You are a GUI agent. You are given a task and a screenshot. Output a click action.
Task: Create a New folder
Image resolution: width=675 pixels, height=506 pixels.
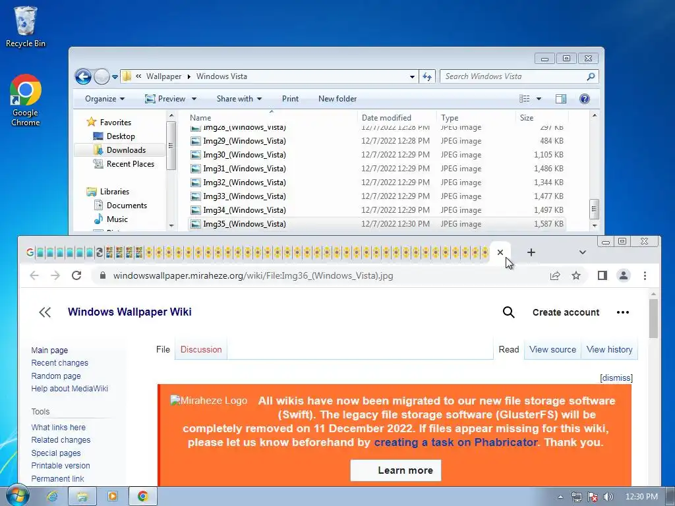tap(337, 99)
